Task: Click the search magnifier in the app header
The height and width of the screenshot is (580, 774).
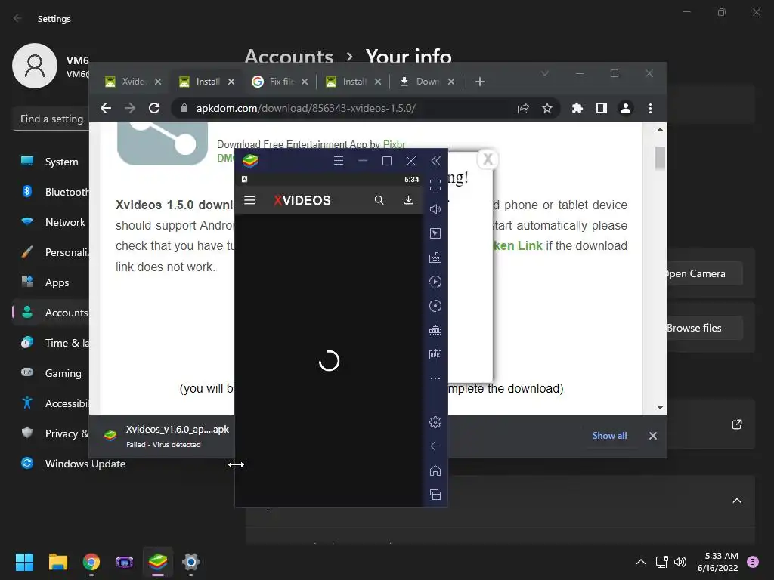Action: point(379,200)
